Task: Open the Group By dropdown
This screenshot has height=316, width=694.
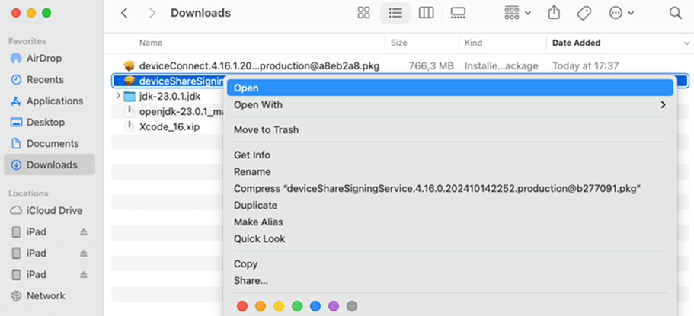Action: point(517,13)
